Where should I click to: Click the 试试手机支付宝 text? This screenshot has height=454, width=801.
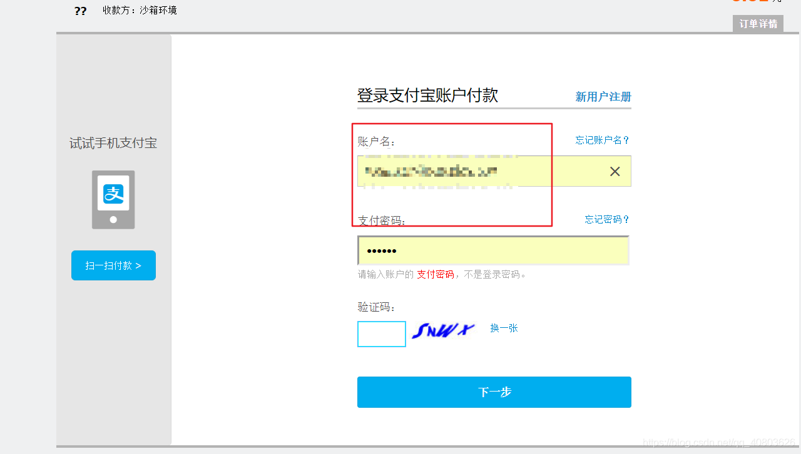click(x=113, y=143)
